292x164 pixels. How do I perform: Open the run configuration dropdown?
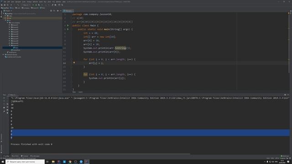point(26,5)
